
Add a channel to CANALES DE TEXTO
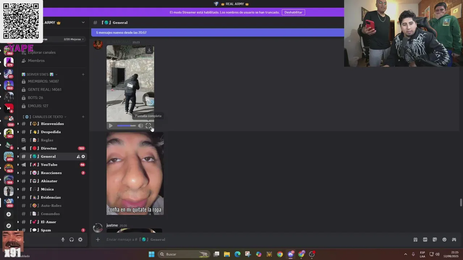(83, 117)
